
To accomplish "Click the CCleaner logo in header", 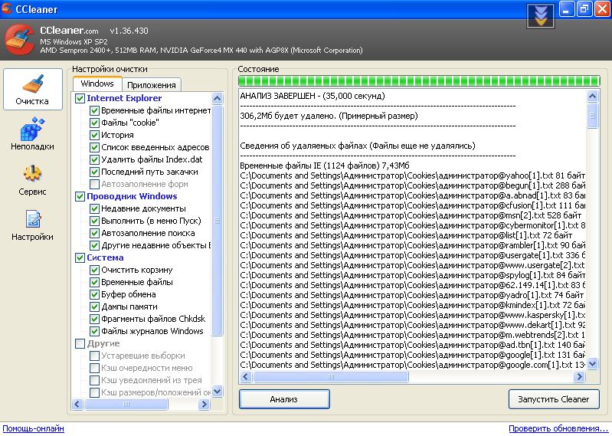I will pyautogui.click(x=19, y=41).
